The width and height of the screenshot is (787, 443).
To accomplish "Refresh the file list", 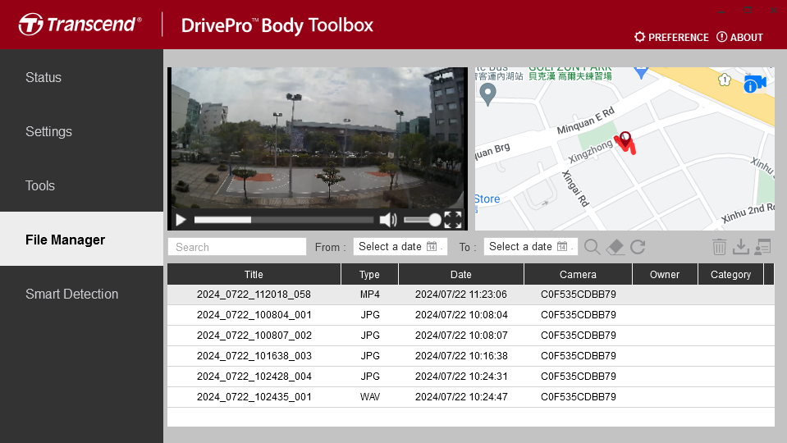I will [638, 247].
